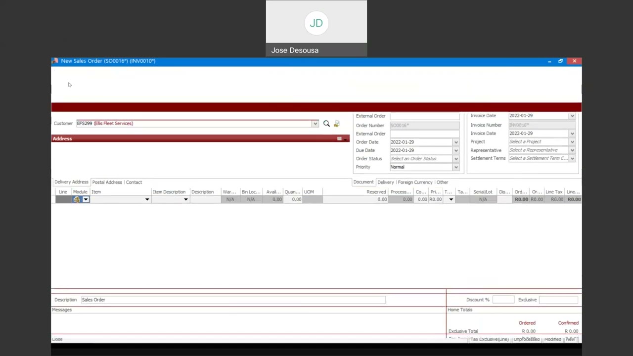Click the Invoice Number field INV0010
Screen dimensions: 633x356
pyautogui.click(x=542, y=125)
